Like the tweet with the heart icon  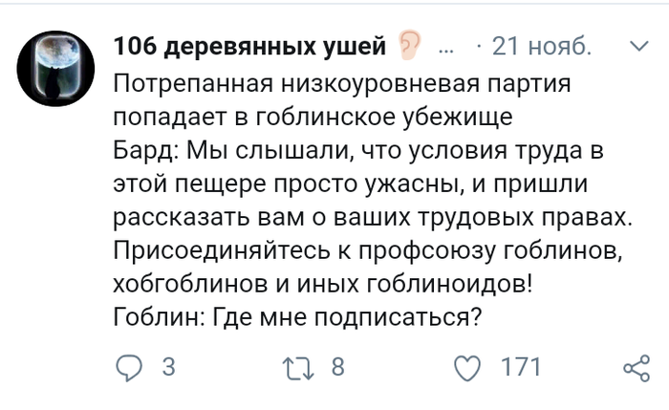[465, 368]
